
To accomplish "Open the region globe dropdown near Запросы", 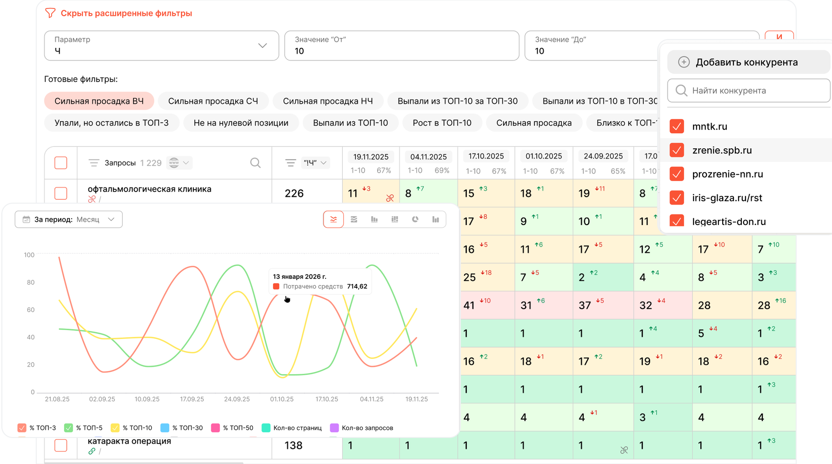I will [179, 163].
